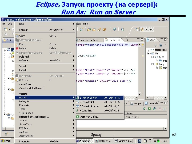Select title node in Outline
The width and height of the screenshot is (192, 144).
[165, 61]
